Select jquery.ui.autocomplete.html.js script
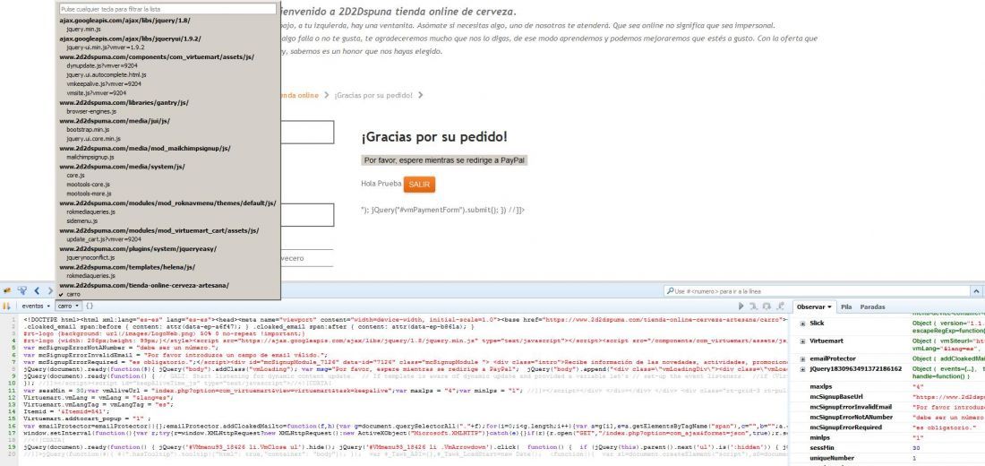This screenshot has height=466, width=985. coord(107,74)
